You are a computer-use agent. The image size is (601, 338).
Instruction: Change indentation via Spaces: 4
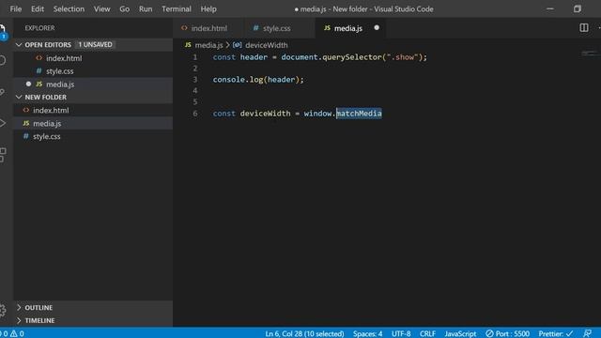click(x=367, y=333)
